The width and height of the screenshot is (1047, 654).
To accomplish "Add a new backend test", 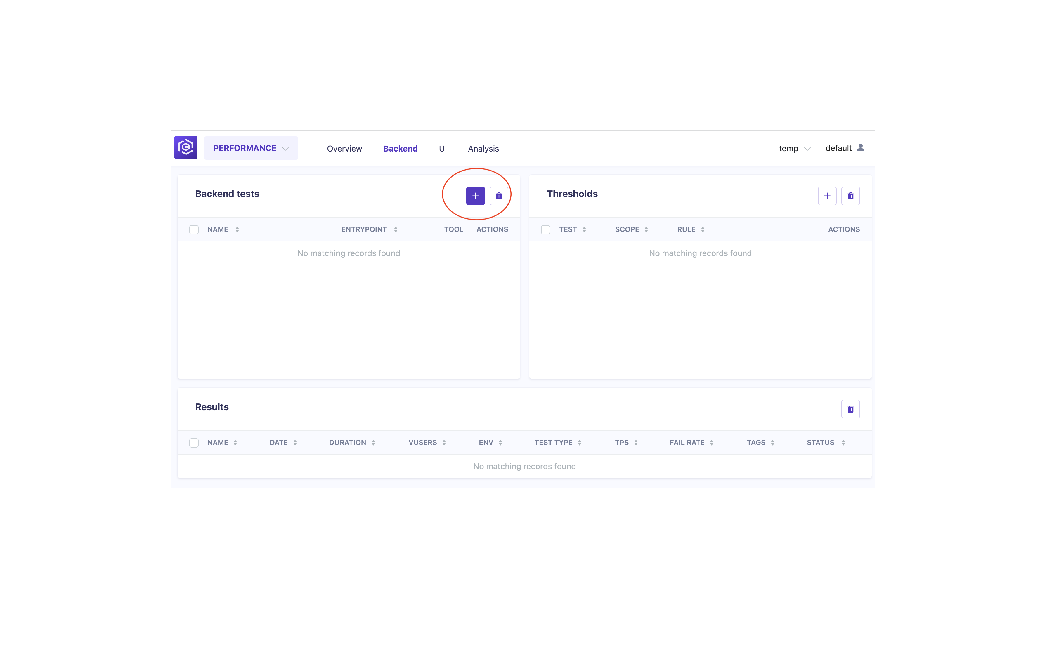I will point(475,196).
